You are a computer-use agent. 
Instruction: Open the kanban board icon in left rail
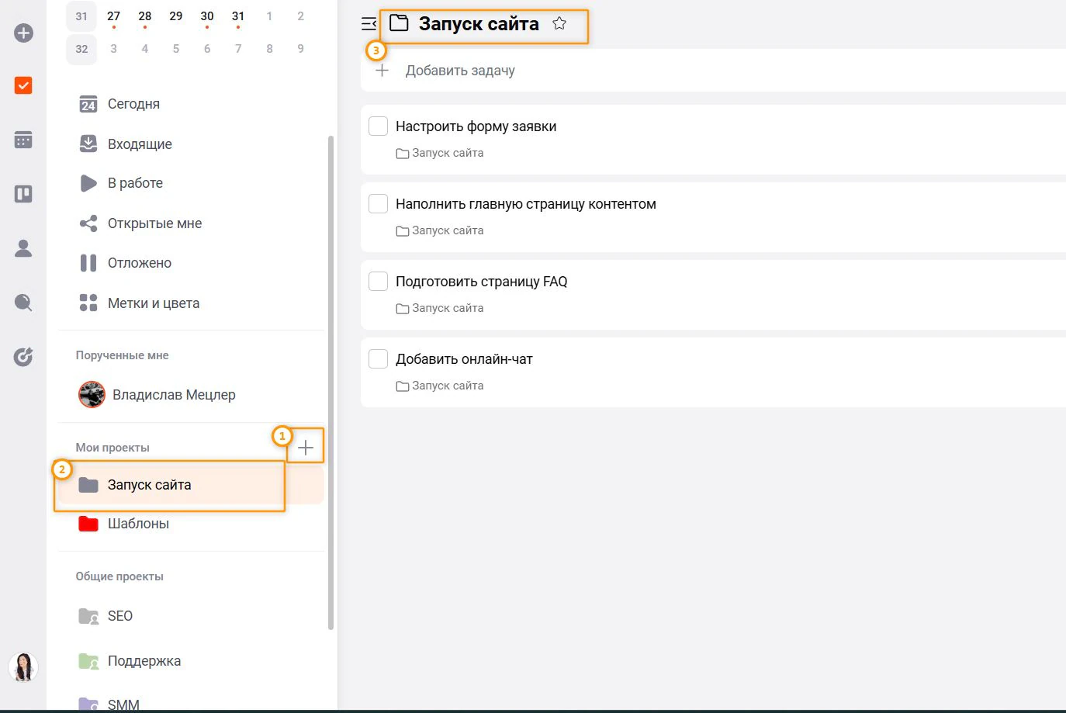[x=23, y=194]
